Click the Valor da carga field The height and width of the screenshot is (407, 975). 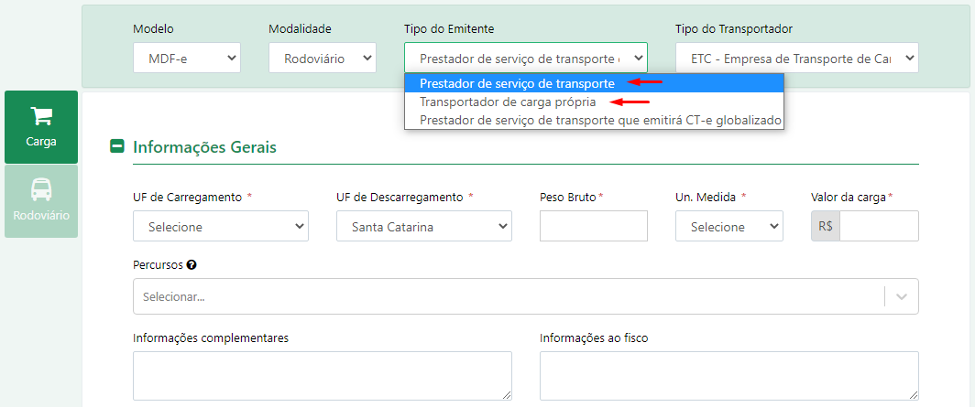pyautogui.click(x=879, y=226)
